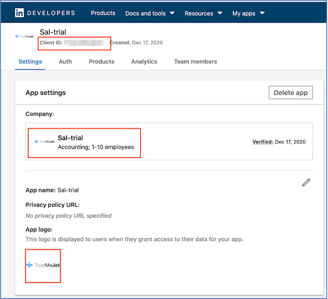Screen dimensions: 328x299
Task: Click the App settings heading
Action: 46,92
